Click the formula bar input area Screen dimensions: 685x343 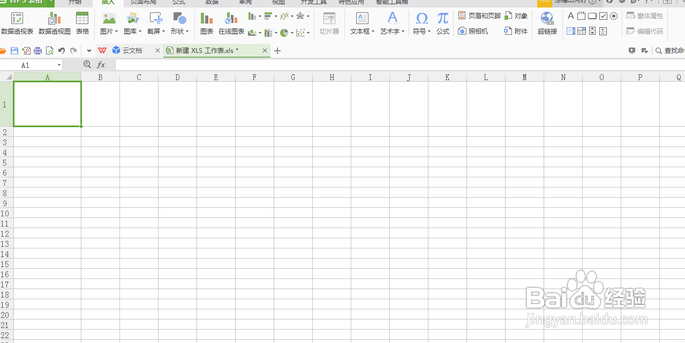point(400,65)
